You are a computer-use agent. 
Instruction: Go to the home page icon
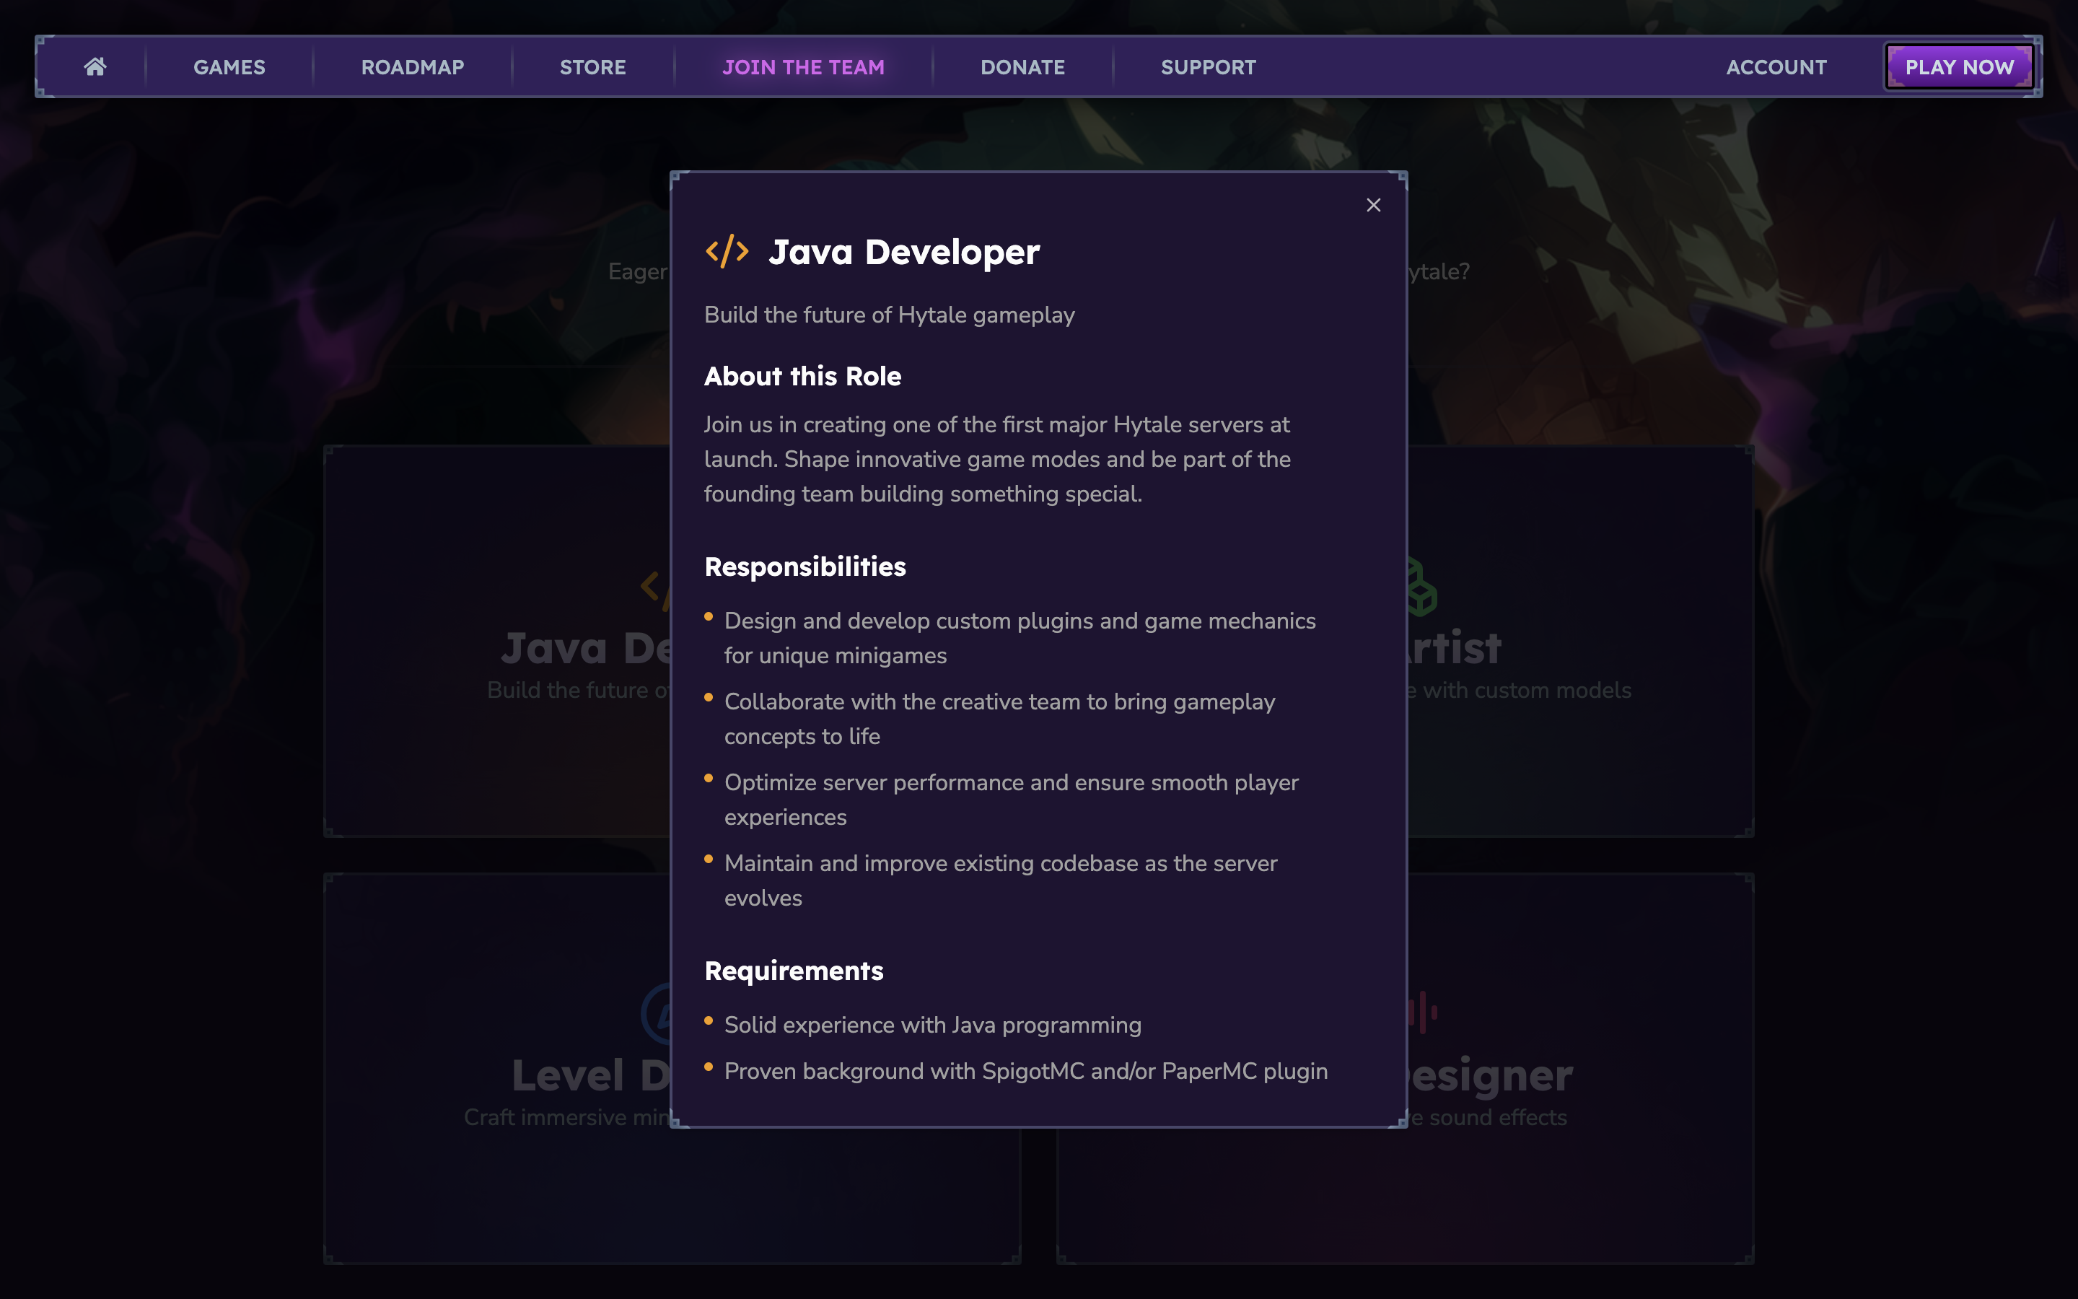(95, 67)
